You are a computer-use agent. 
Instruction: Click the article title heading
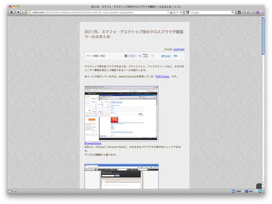tap(134, 34)
